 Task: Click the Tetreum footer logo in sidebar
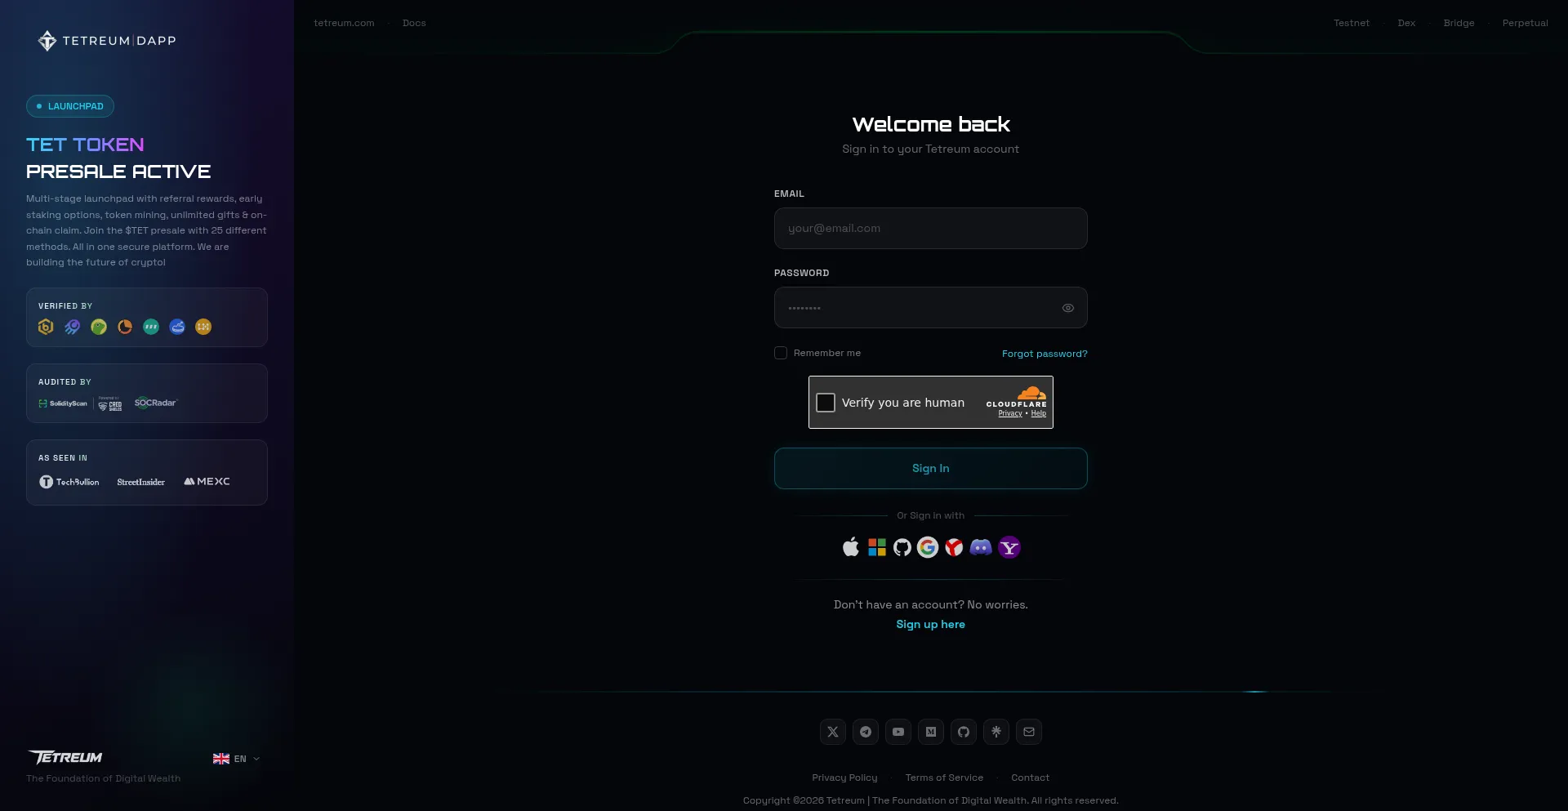pyautogui.click(x=65, y=758)
